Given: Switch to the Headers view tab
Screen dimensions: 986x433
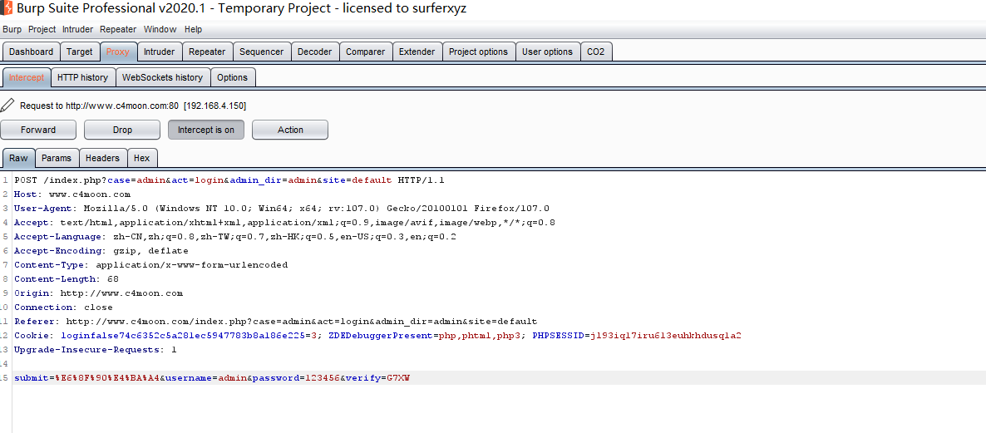Looking at the screenshot, I should coord(103,159).
